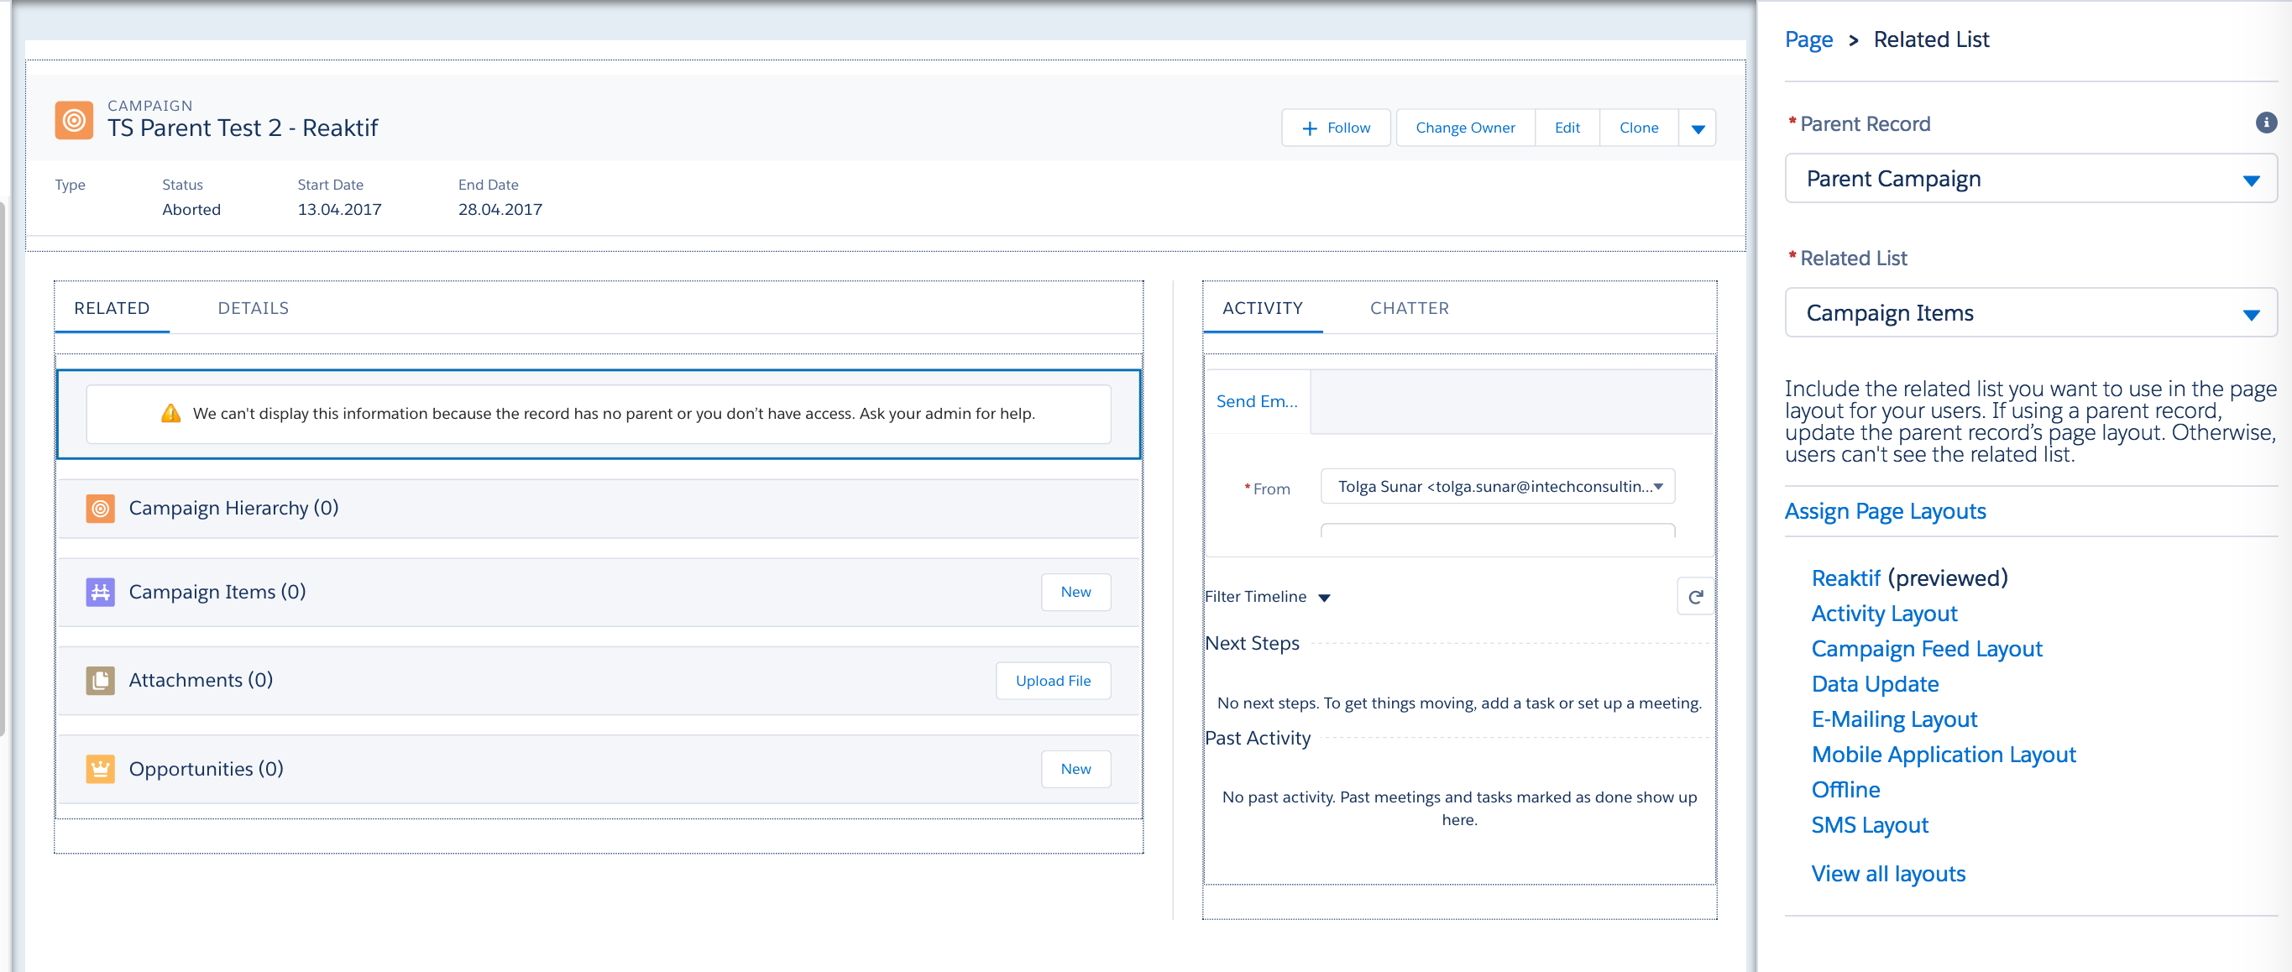Image resolution: width=2292 pixels, height=972 pixels.
Task: Switch to the Details tab
Action: click(253, 309)
